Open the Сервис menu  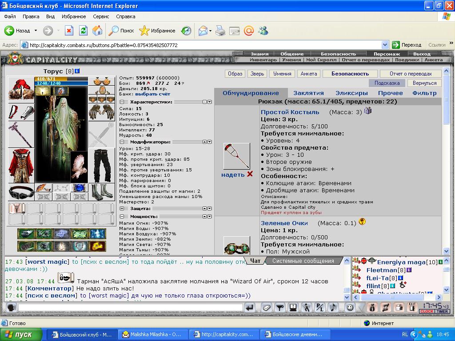click(101, 16)
